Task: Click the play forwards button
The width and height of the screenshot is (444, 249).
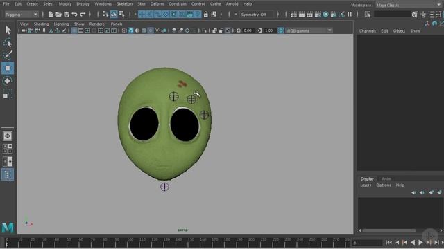Action: click(x=420, y=243)
